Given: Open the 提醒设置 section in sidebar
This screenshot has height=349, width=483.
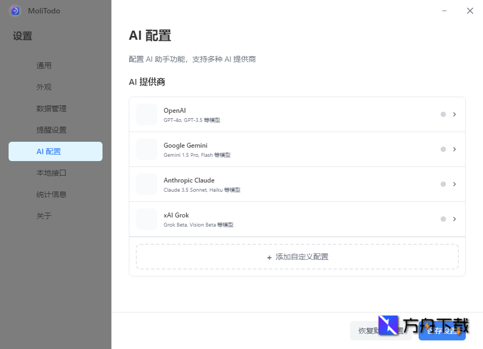Looking at the screenshot, I should (51, 129).
